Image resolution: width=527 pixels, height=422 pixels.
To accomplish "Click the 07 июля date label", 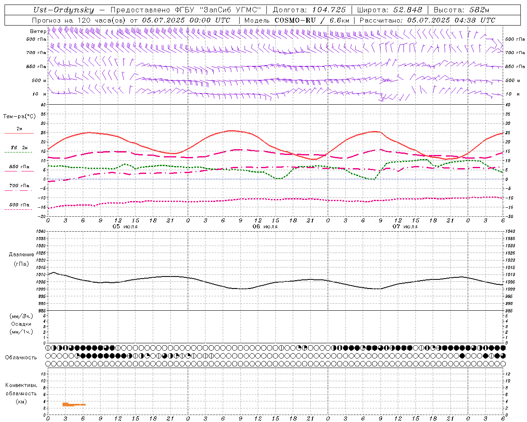I will (x=405, y=227).
